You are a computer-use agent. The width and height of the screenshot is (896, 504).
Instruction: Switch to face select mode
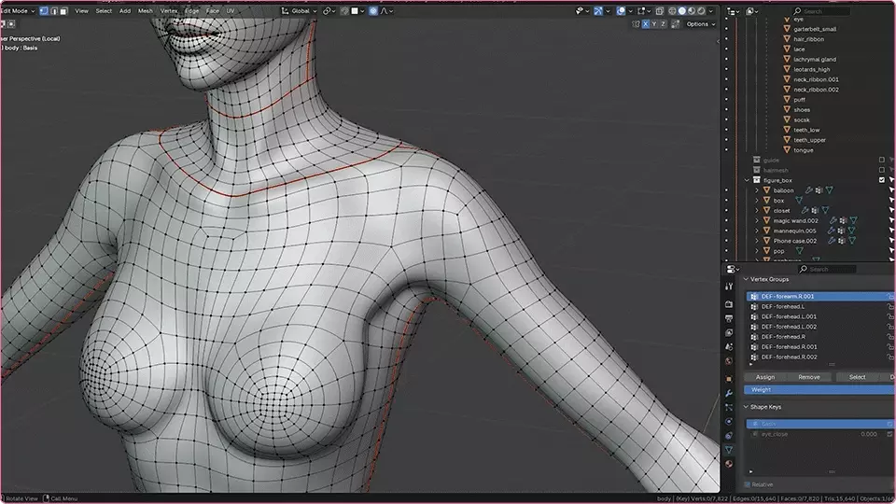click(64, 11)
